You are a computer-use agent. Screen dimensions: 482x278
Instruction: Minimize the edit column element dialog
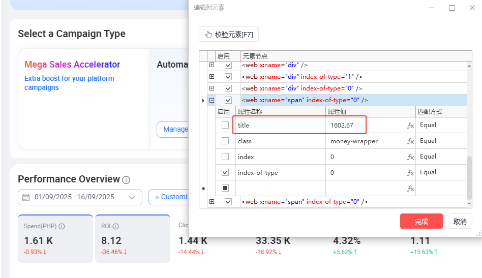432,8
